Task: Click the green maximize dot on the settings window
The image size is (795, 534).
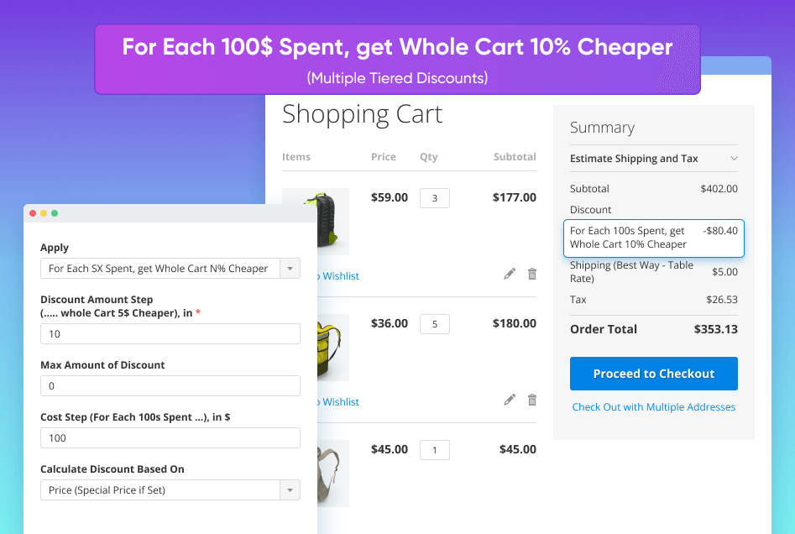Action: coord(55,213)
